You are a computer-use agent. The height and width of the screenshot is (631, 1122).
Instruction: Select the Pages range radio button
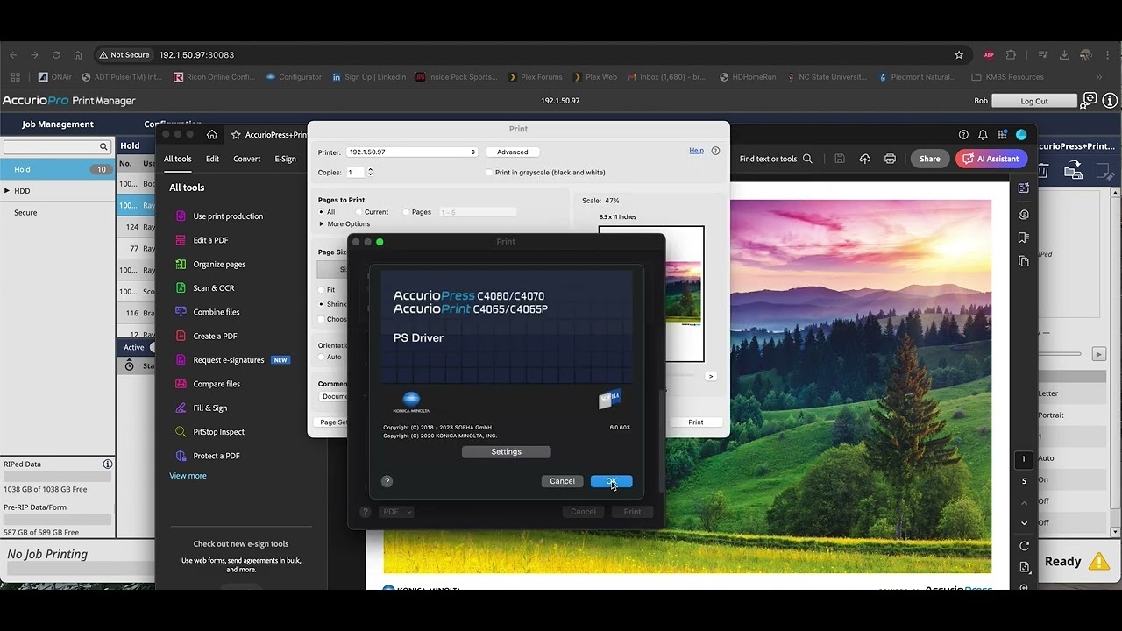pyautogui.click(x=406, y=212)
